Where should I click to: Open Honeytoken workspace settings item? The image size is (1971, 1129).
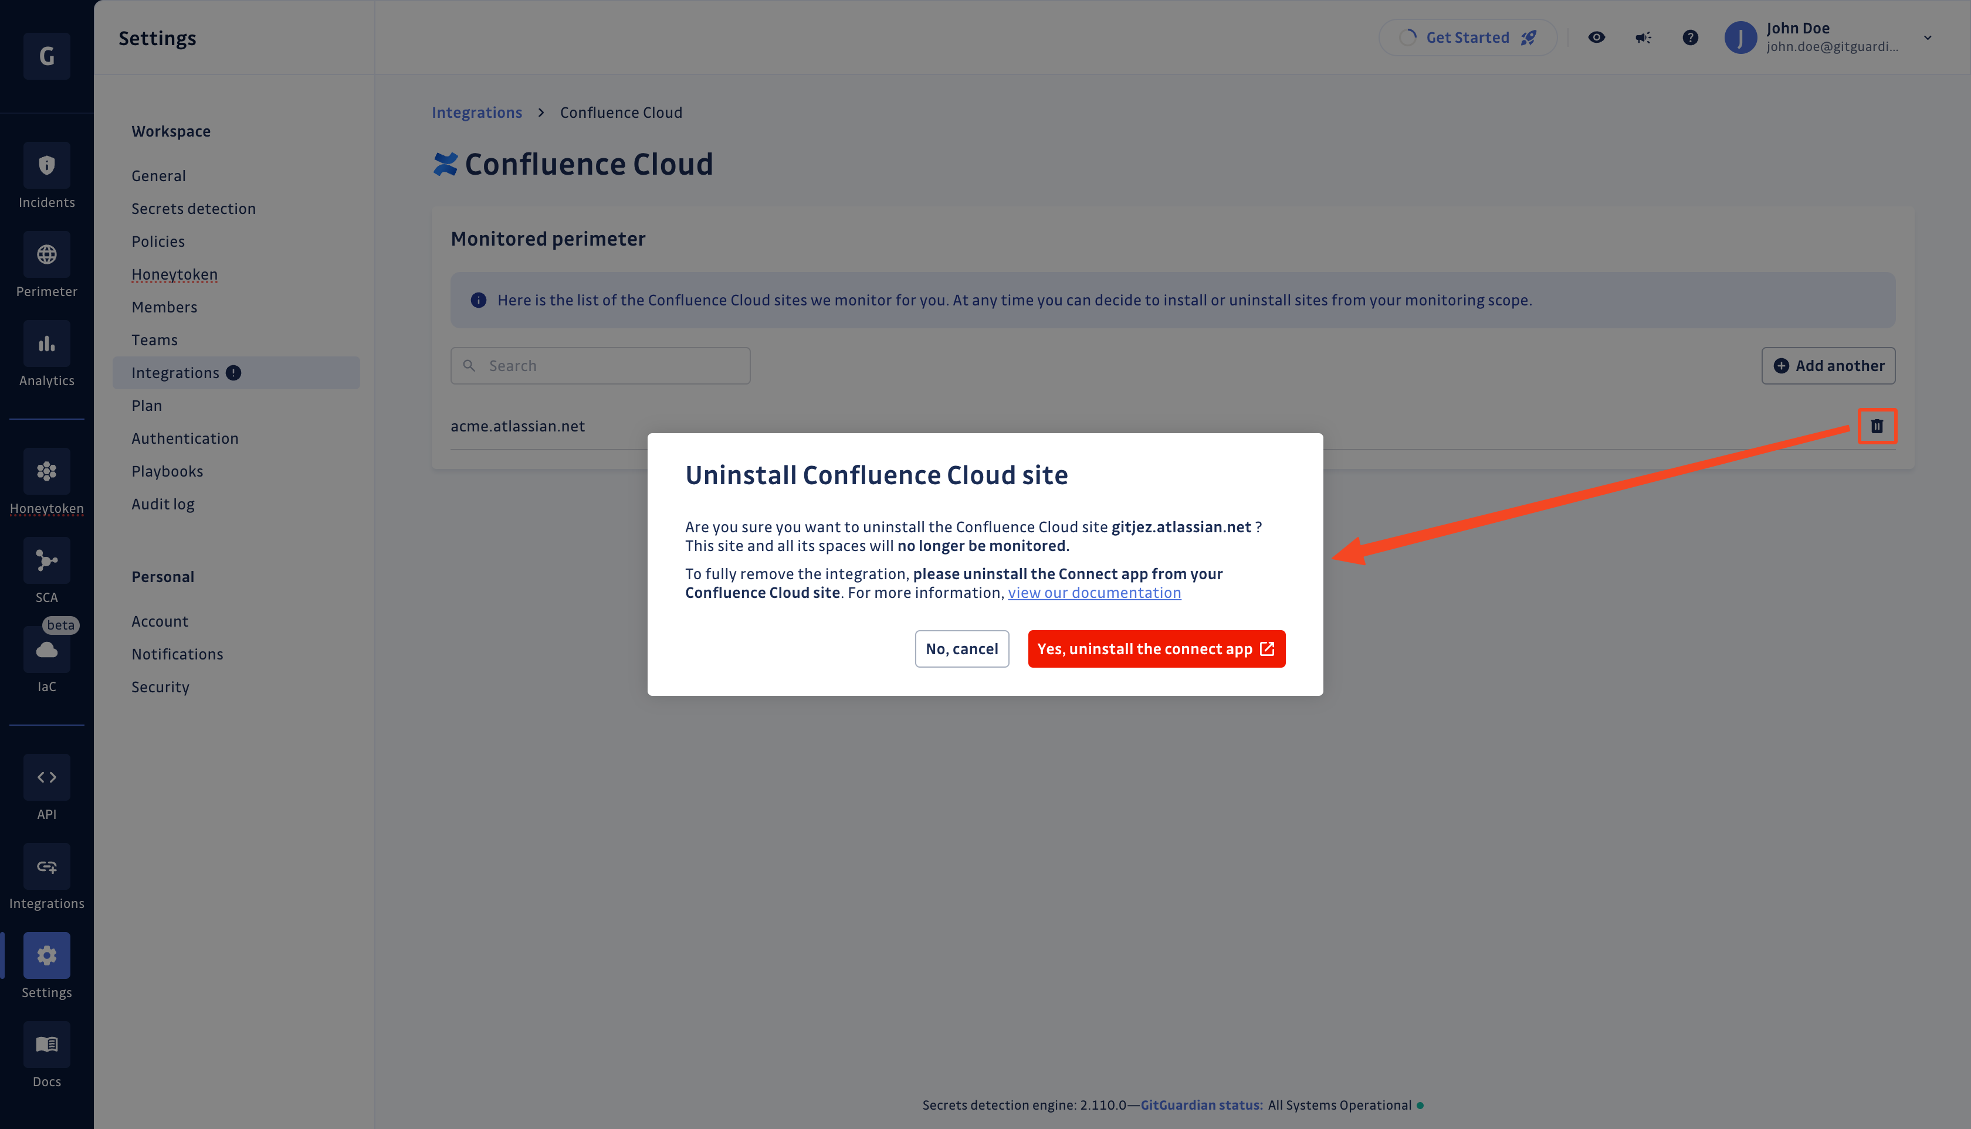pos(175,274)
